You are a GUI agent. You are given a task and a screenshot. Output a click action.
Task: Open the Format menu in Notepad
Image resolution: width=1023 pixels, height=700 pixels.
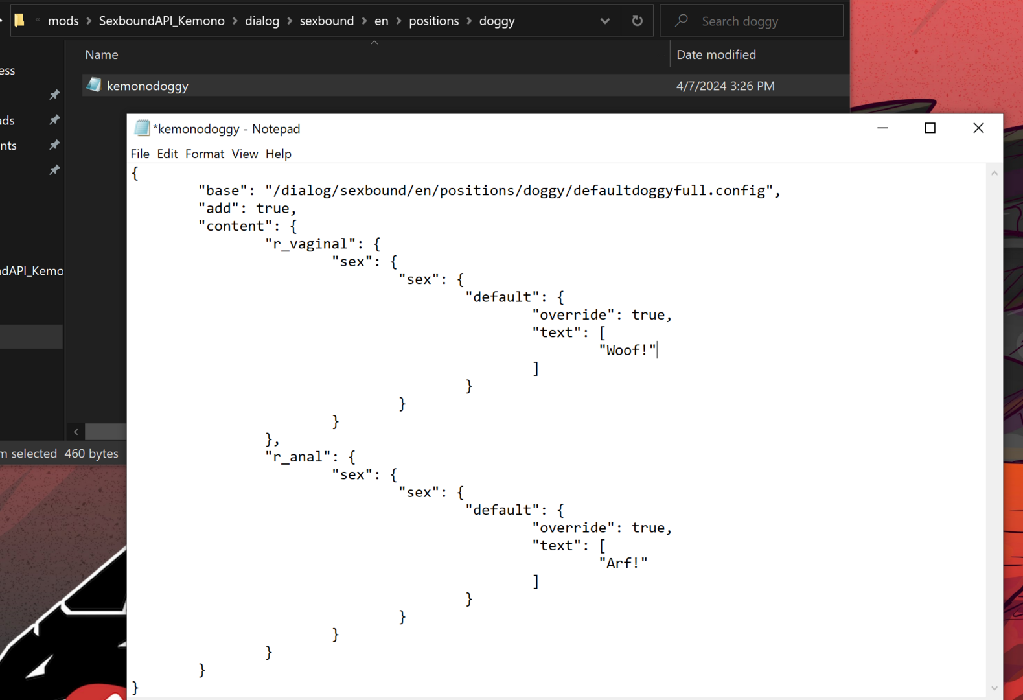tap(205, 154)
